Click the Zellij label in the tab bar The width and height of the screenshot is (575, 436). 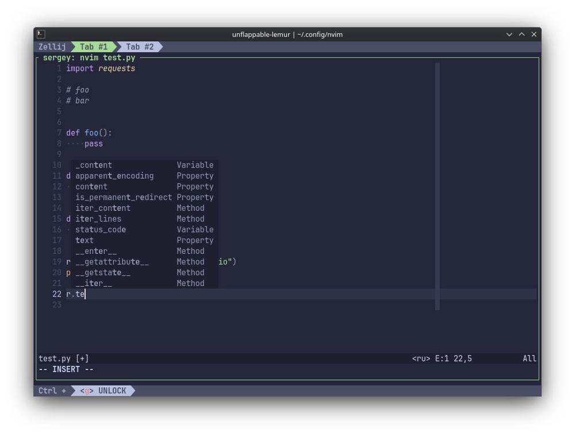pos(52,47)
